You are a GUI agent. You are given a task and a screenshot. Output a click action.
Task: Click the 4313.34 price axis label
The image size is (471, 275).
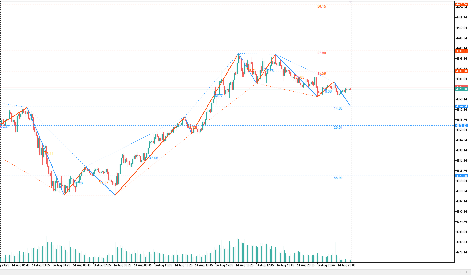[461, 191]
